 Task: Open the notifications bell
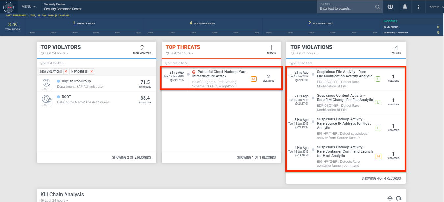point(405,7)
